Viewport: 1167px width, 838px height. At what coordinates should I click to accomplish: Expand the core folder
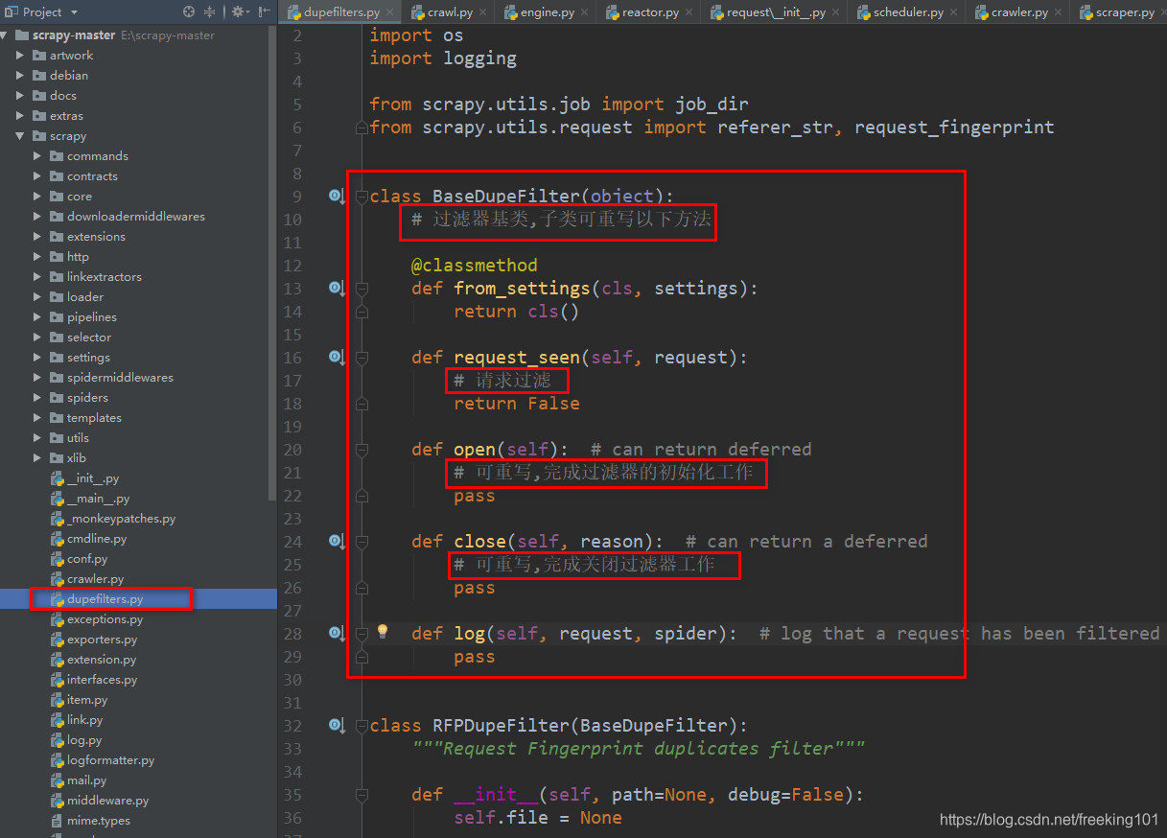click(x=37, y=197)
